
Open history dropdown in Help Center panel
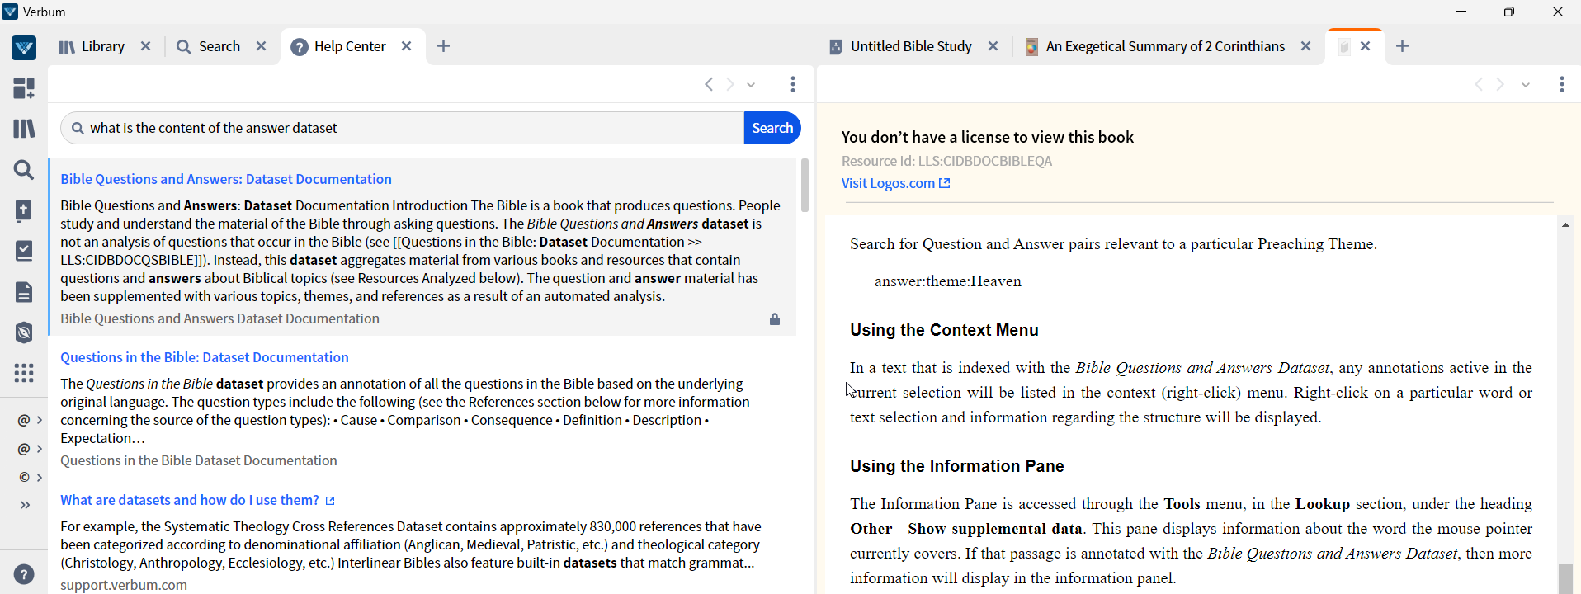click(x=752, y=85)
